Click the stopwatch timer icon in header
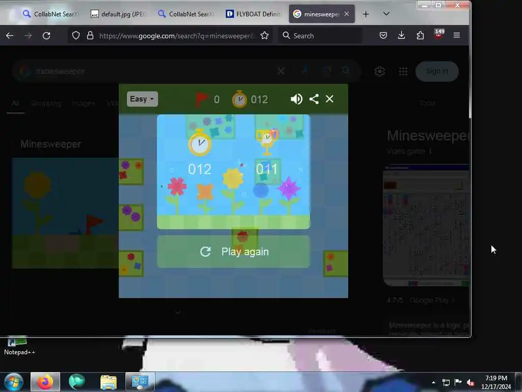The image size is (522, 392). pyautogui.click(x=240, y=99)
